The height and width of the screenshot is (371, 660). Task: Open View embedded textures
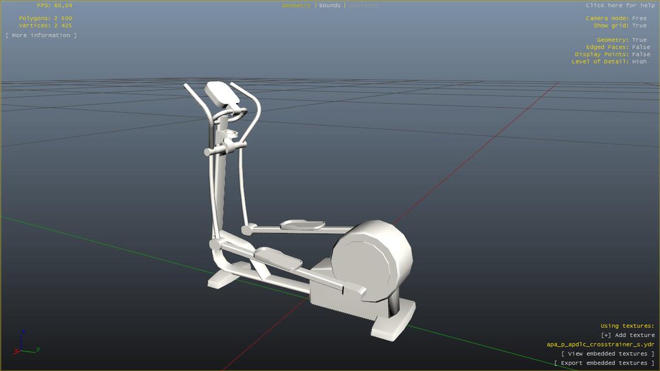click(608, 354)
